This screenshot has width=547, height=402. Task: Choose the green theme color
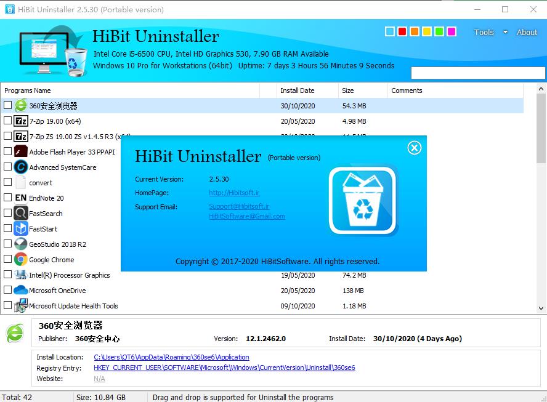439,32
